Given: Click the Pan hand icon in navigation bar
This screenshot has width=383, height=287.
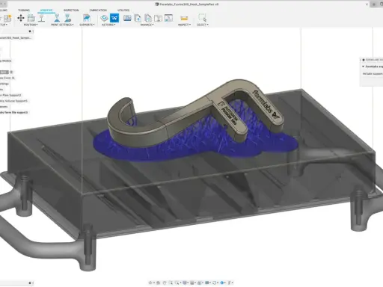Looking at the screenshot, I should [x=165, y=283].
